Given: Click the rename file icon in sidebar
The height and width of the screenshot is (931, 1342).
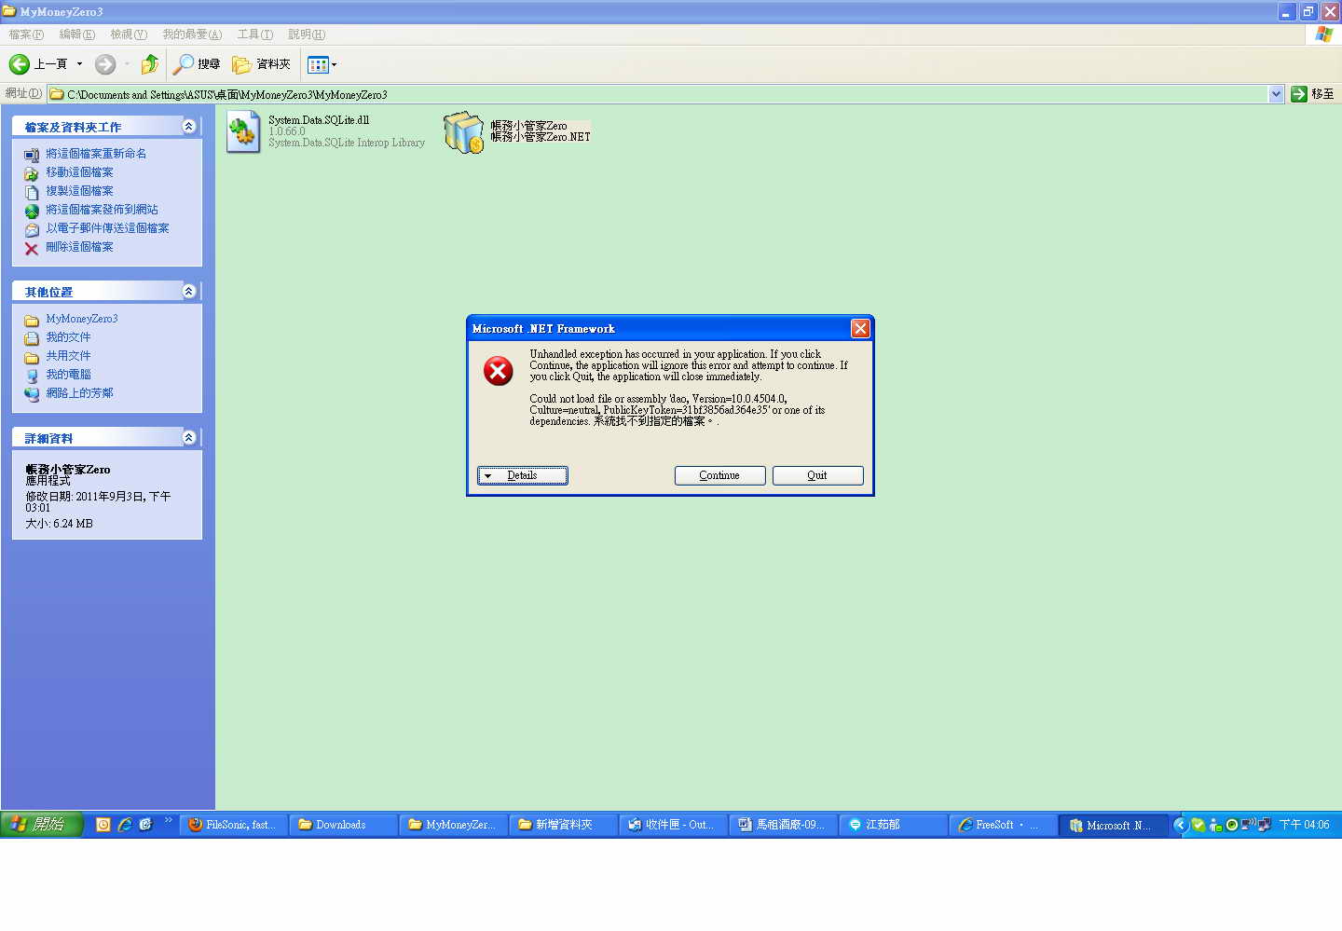Looking at the screenshot, I should [x=32, y=155].
